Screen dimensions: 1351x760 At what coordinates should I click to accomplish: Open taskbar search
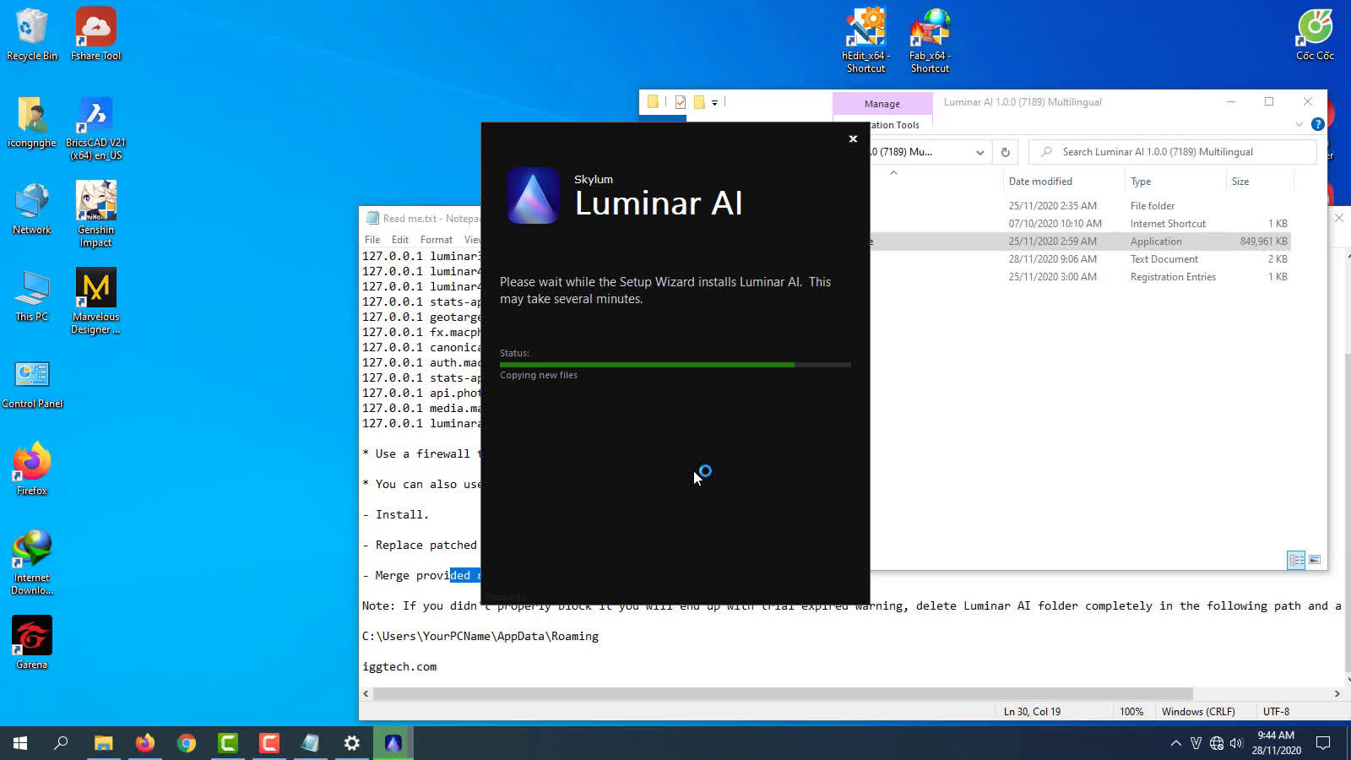tap(61, 743)
